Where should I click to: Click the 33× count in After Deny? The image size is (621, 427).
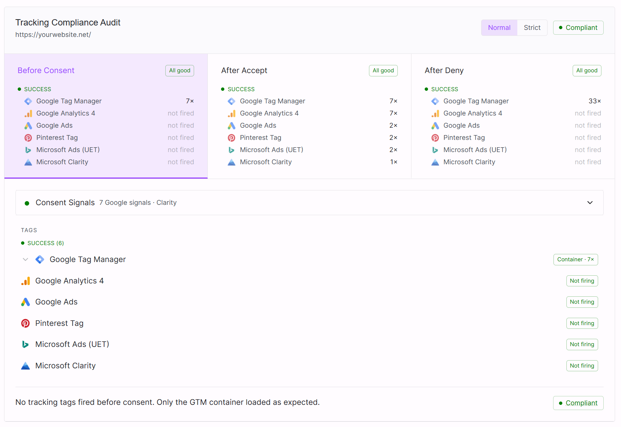595,101
